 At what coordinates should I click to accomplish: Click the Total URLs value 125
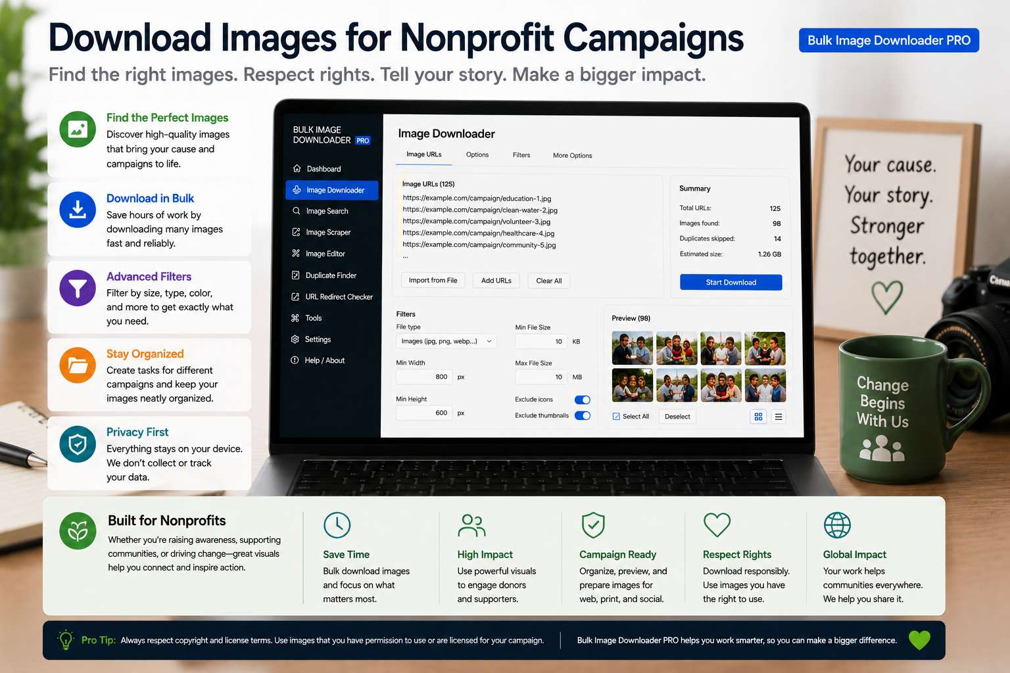pyautogui.click(x=775, y=208)
